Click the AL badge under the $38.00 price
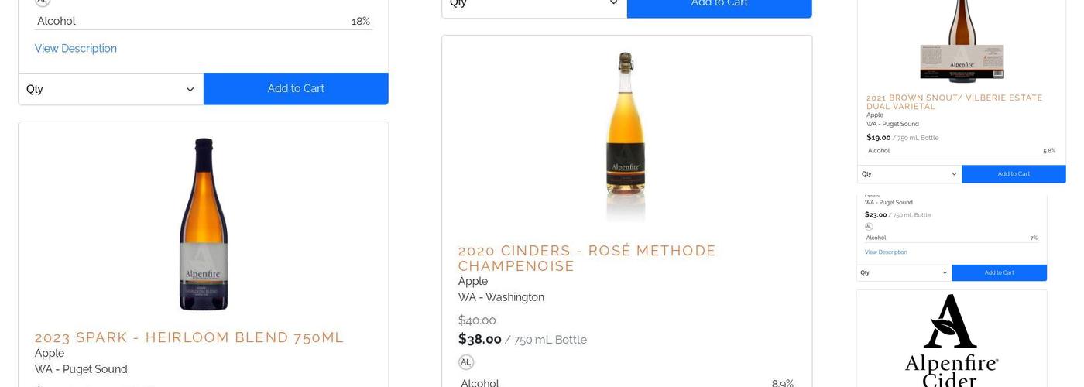This screenshot has height=387, width=1084. 465,362
